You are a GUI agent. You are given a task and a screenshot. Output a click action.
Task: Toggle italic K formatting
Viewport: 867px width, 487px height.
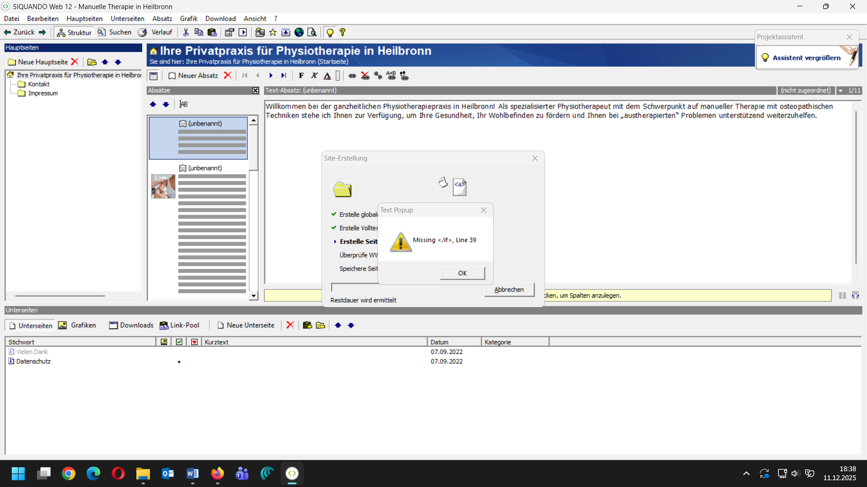(x=314, y=76)
